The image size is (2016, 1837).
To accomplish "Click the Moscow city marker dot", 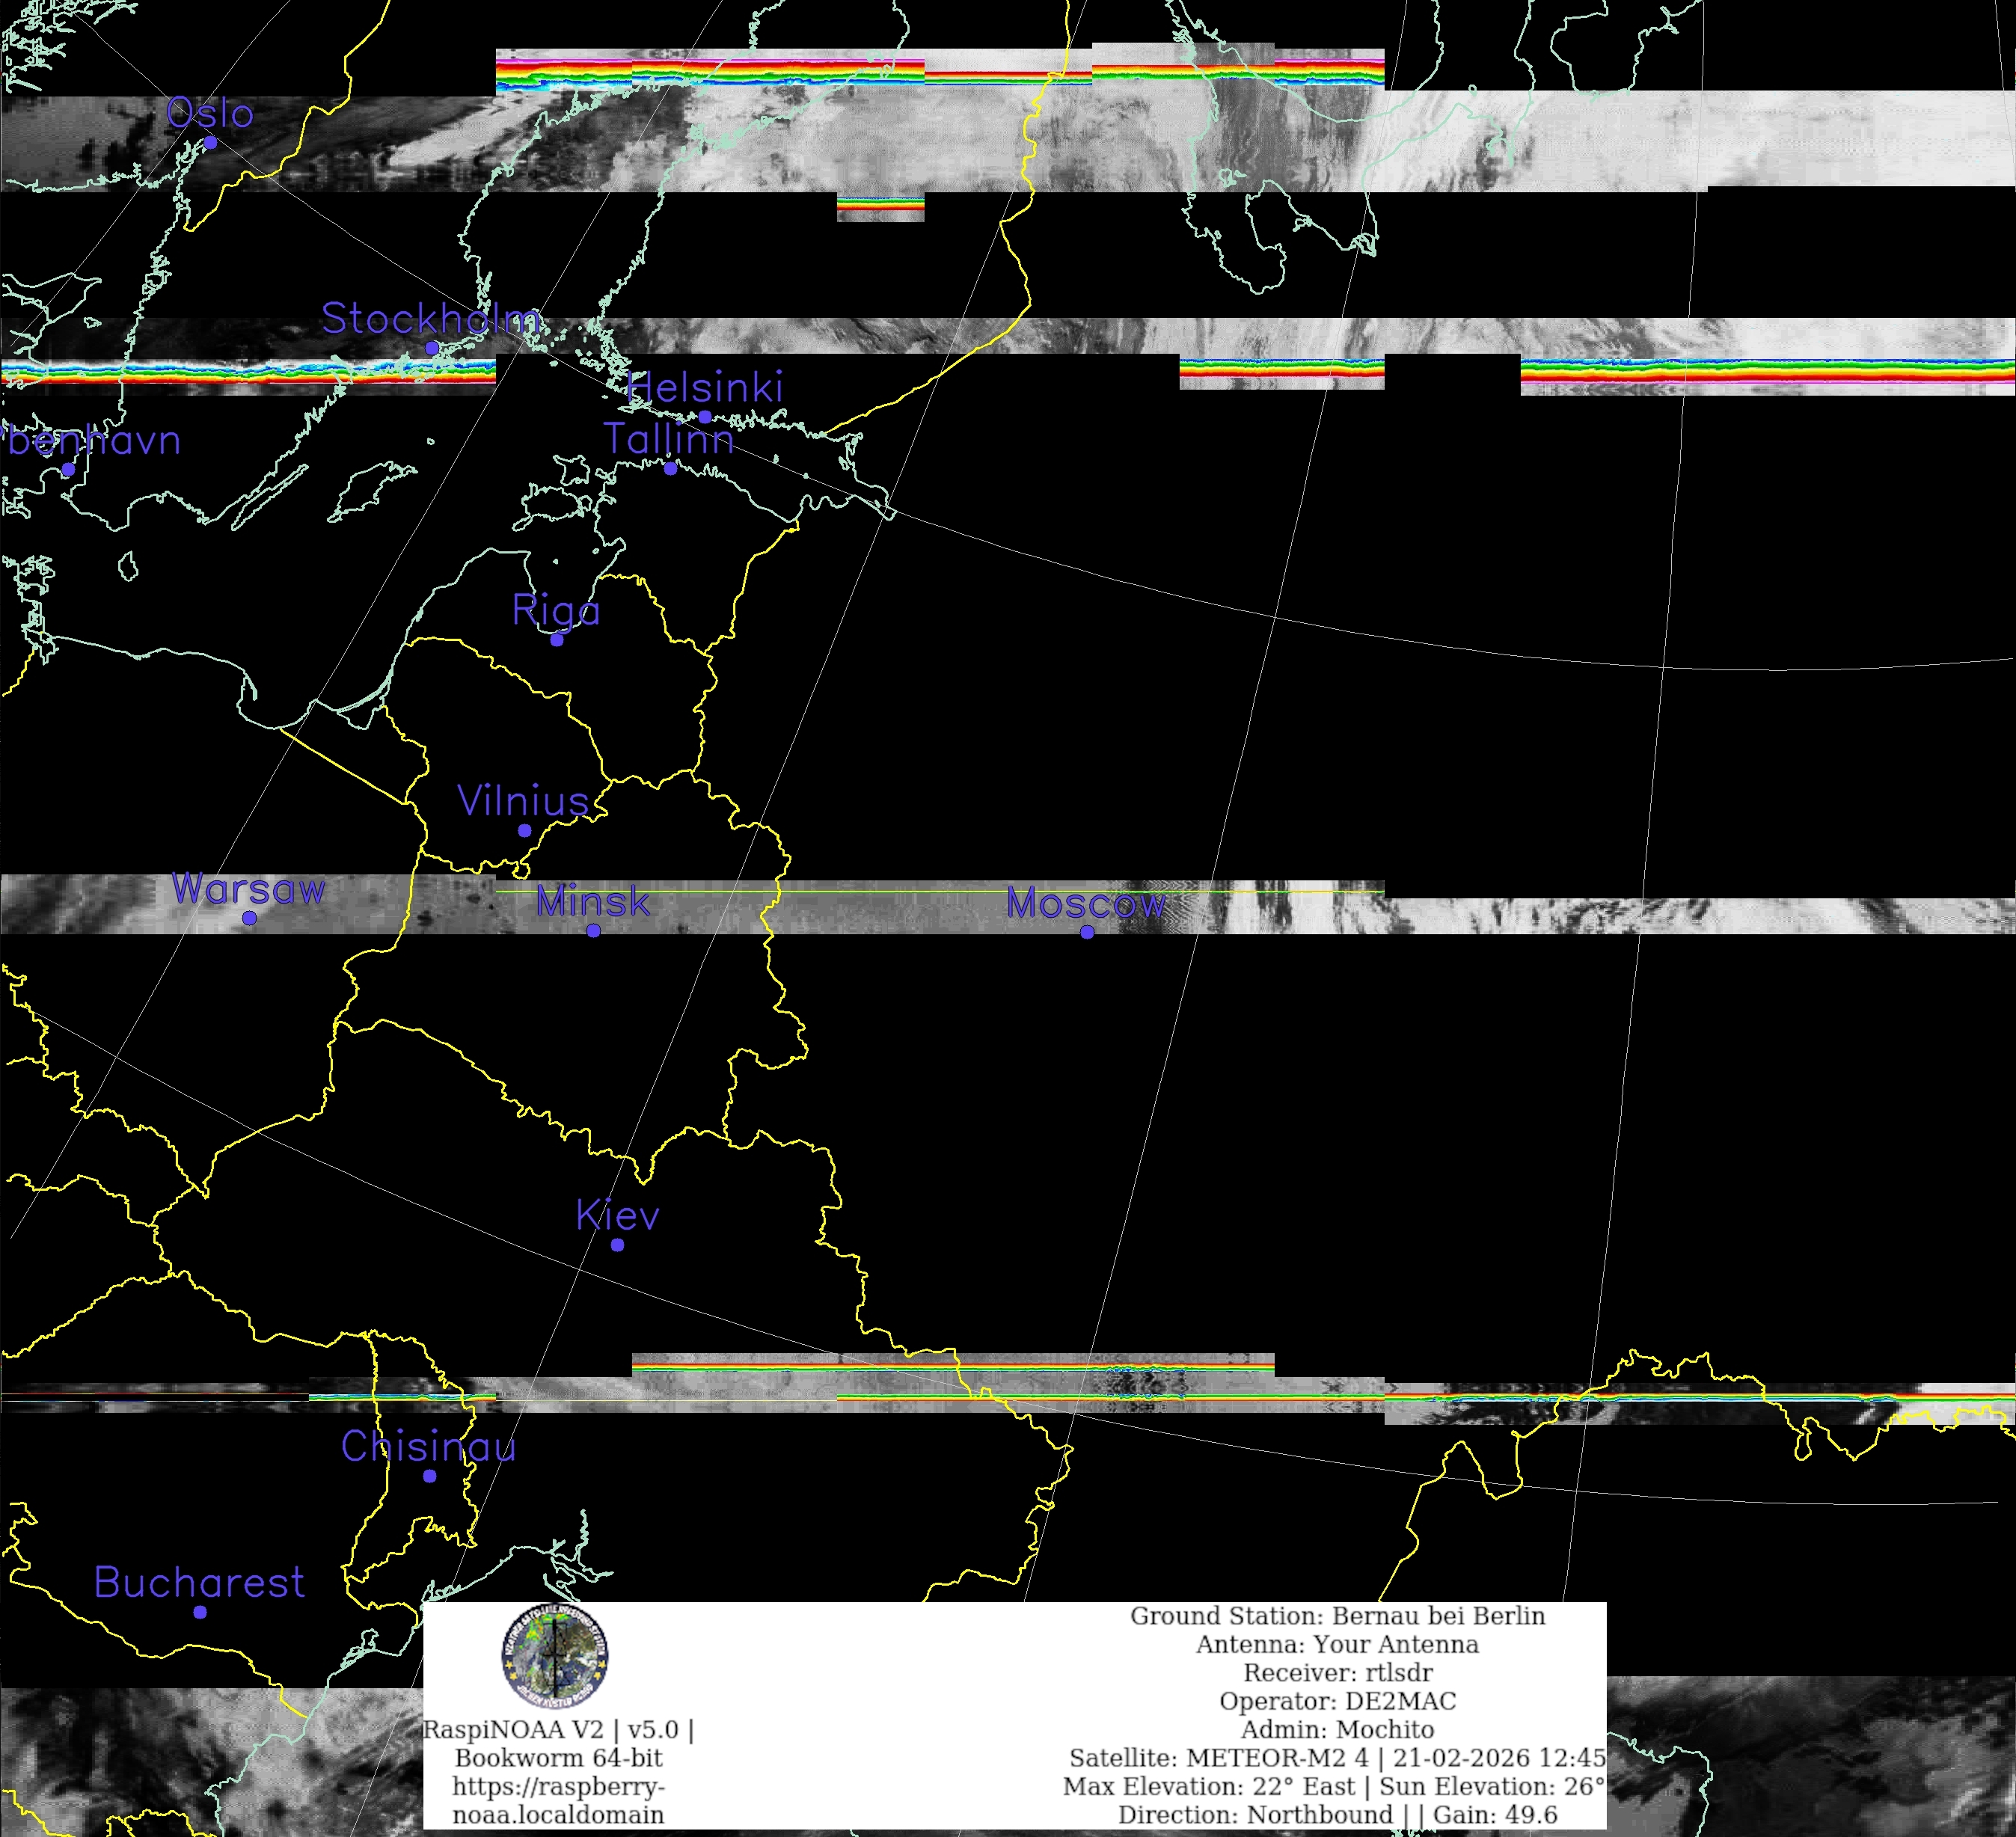I will pos(1087,932).
